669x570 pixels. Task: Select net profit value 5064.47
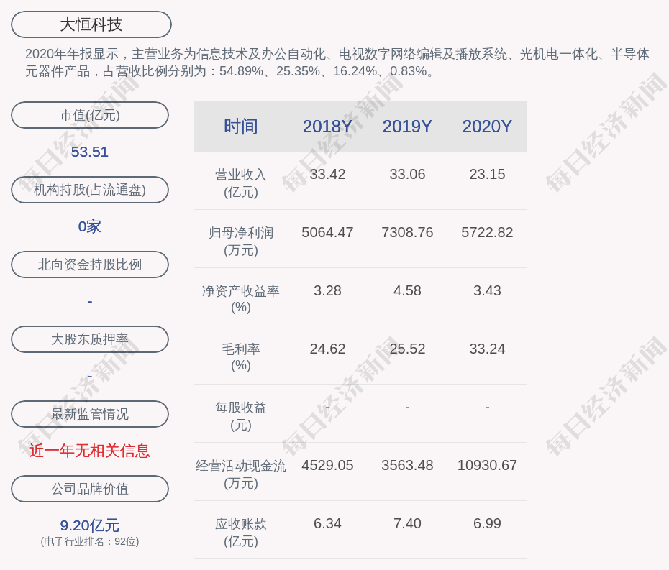pos(327,232)
